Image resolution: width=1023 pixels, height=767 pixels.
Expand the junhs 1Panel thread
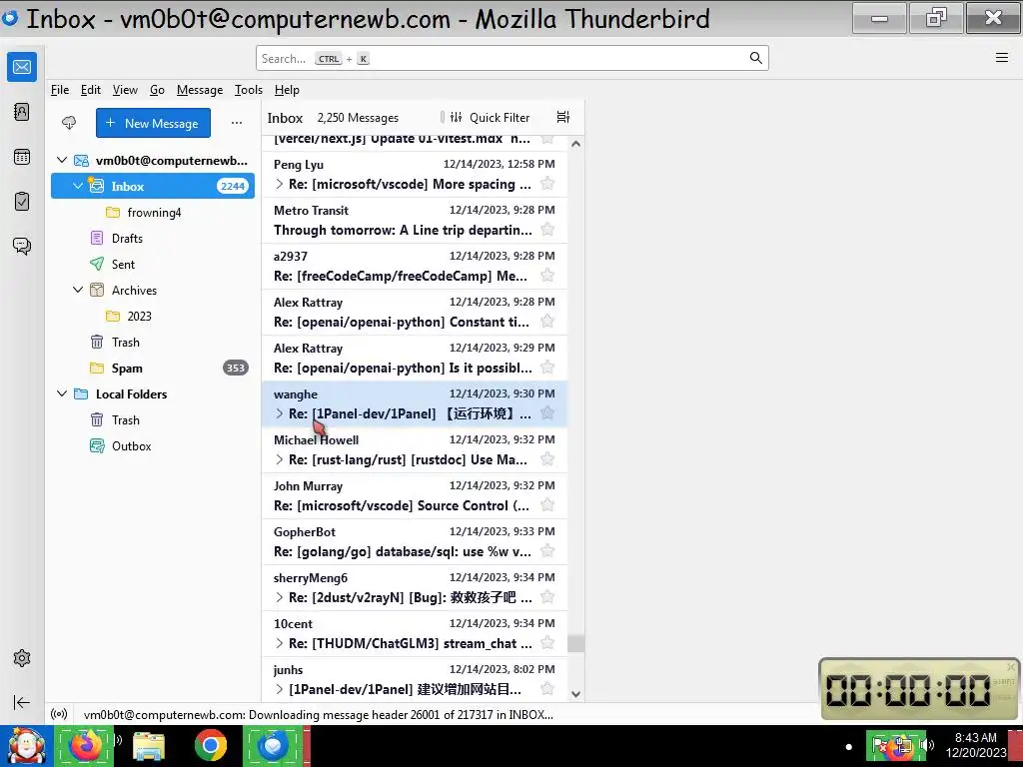click(280, 689)
